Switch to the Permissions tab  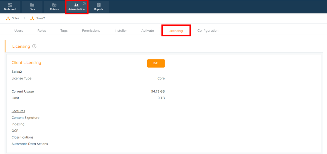pyautogui.click(x=91, y=31)
